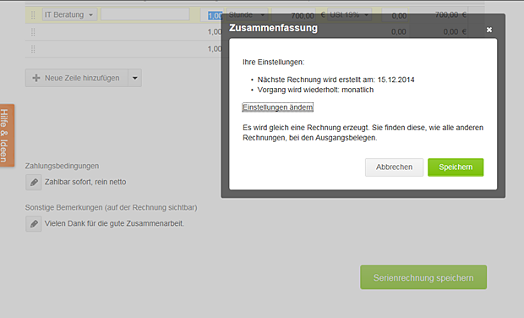This screenshot has height=318, width=524.
Task: Open the IT Beratung product dropdown
Action: (69, 14)
